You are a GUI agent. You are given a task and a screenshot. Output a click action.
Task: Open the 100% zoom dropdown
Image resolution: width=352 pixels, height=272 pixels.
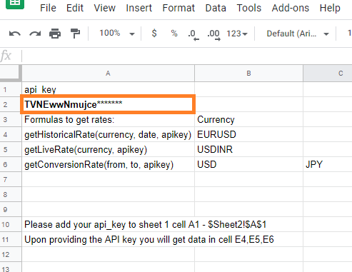click(117, 34)
